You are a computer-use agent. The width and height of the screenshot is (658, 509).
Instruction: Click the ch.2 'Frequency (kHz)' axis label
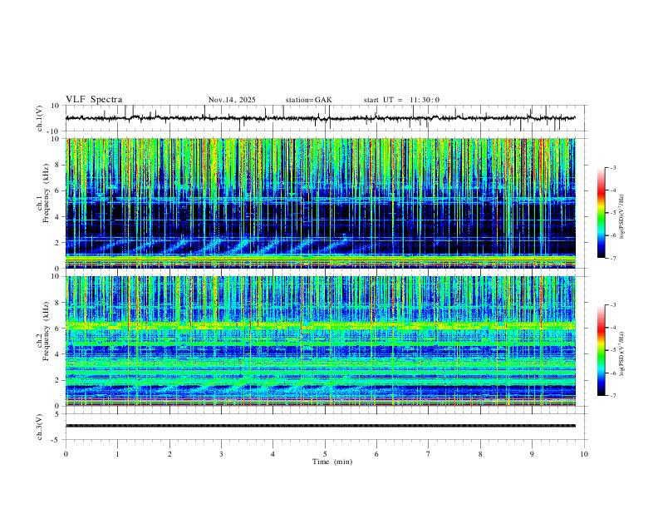[x=47, y=329]
